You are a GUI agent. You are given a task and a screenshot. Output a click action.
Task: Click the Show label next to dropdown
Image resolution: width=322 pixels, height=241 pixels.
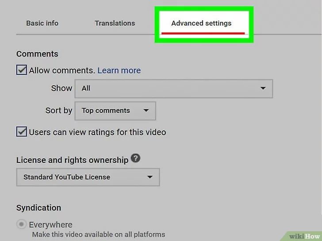coord(61,88)
